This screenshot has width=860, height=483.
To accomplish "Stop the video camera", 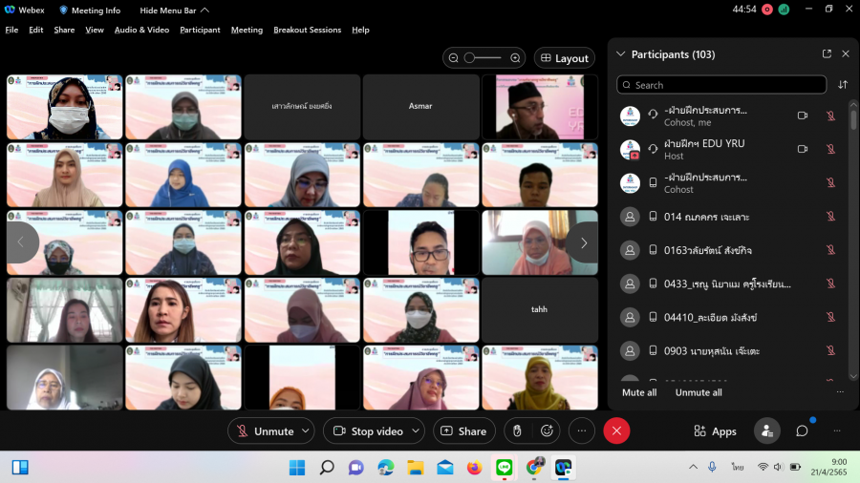I will click(x=368, y=431).
